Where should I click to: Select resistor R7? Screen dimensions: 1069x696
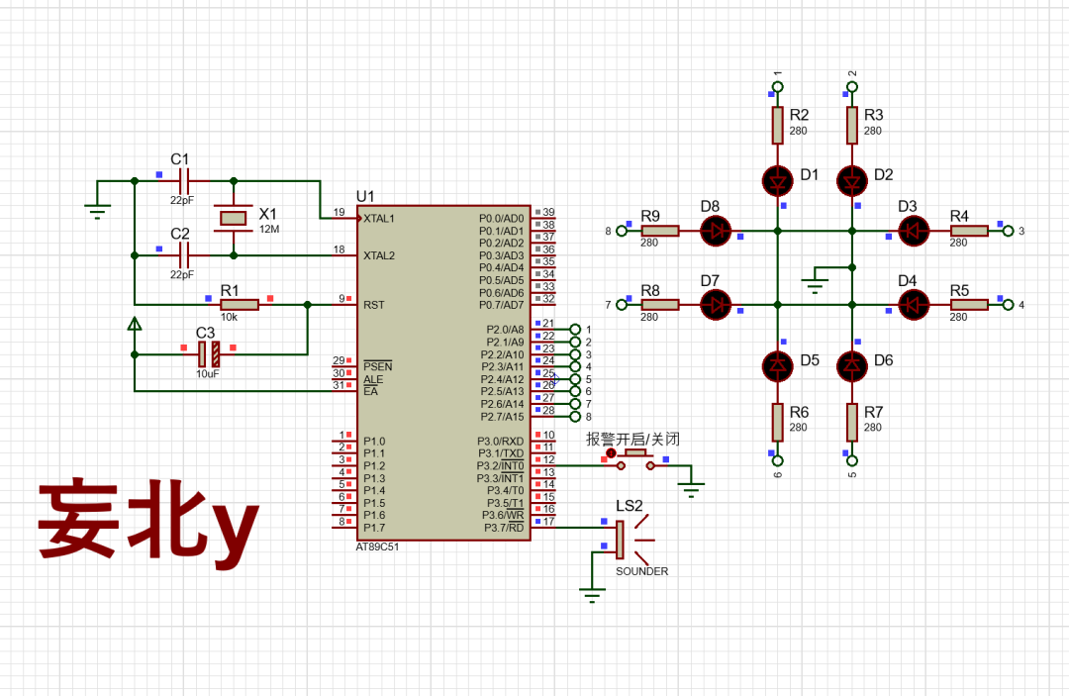pyautogui.click(x=851, y=423)
